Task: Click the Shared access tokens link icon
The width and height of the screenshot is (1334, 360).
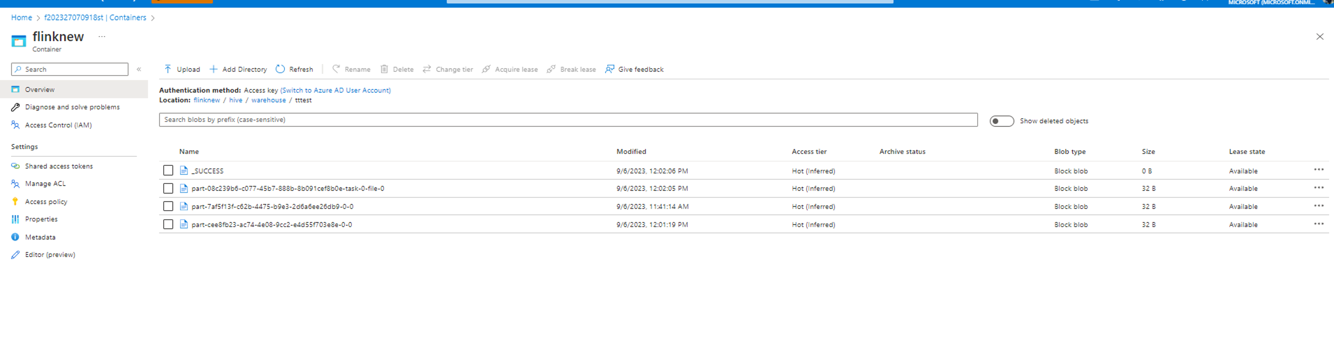Action: (16, 166)
